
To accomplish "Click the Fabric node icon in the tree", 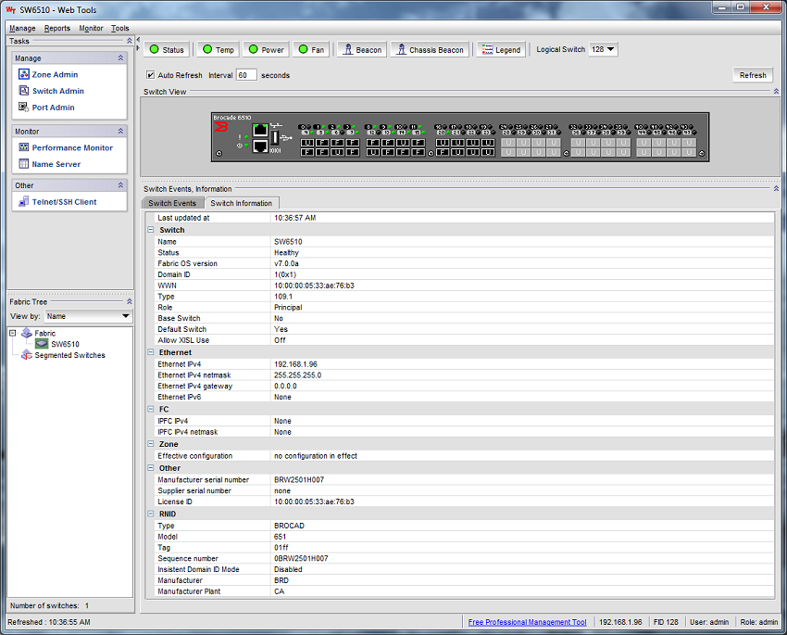I will [27, 333].
